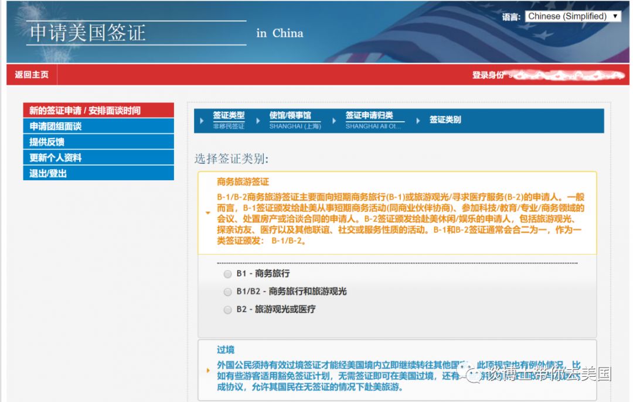Viewport: 633px width, 402px height.
Task: Expand the 过境 section triangle
Action: pyautogui.click(x=207, y=370)
